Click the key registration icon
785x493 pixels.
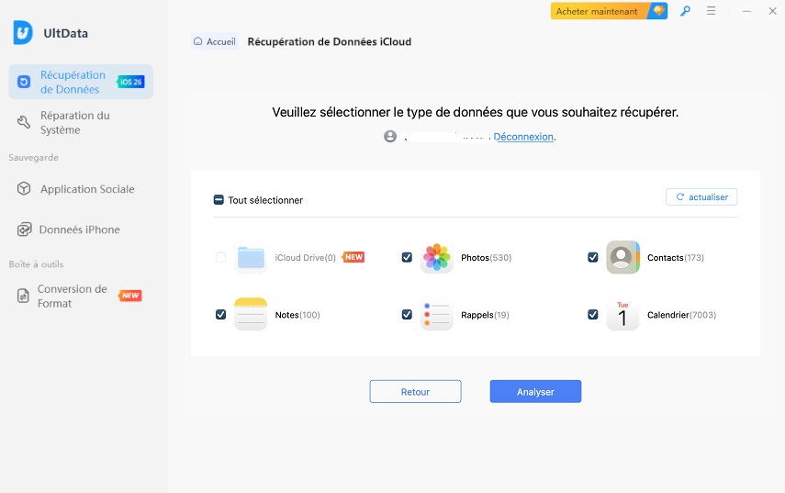[x=685, y=12]
